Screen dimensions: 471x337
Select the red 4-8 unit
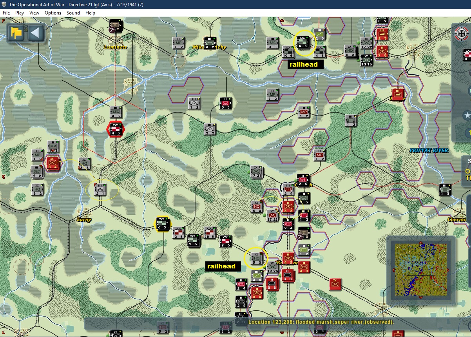point(304,267)
